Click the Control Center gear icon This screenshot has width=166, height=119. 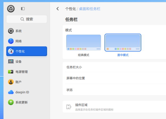click(11, 9)
